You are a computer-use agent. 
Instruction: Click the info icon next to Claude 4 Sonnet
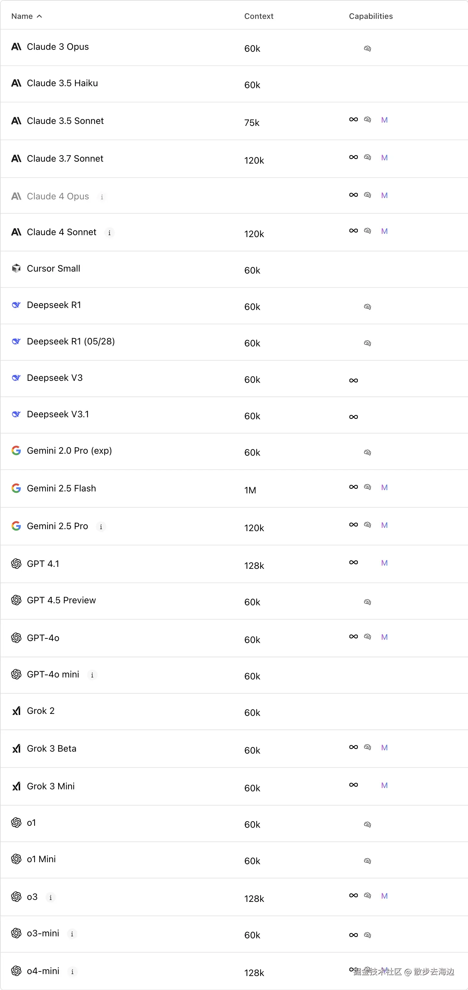click(x=110, y=233)
